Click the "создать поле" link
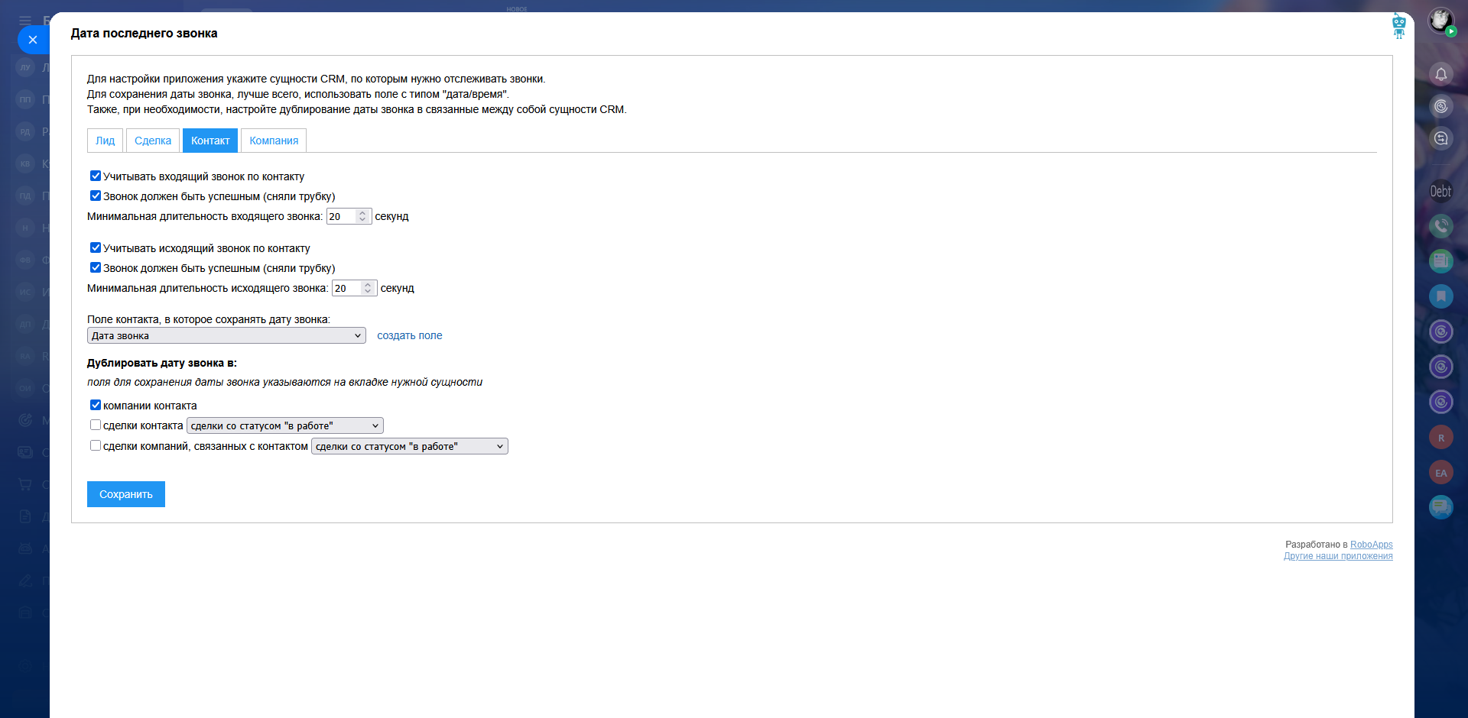 coord(409,336)
